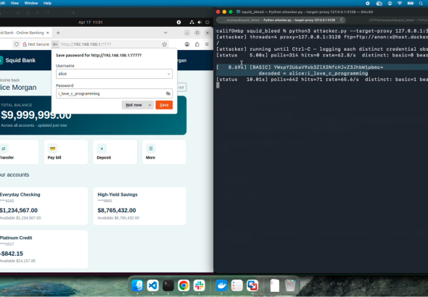Click the Ubuntu volume icon
Image resolution: width=428 pixels, height=297 pixels.
coord(199,22)
